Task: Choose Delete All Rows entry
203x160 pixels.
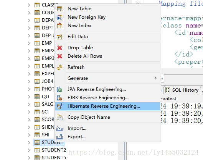Action: [x=108, y=56]
